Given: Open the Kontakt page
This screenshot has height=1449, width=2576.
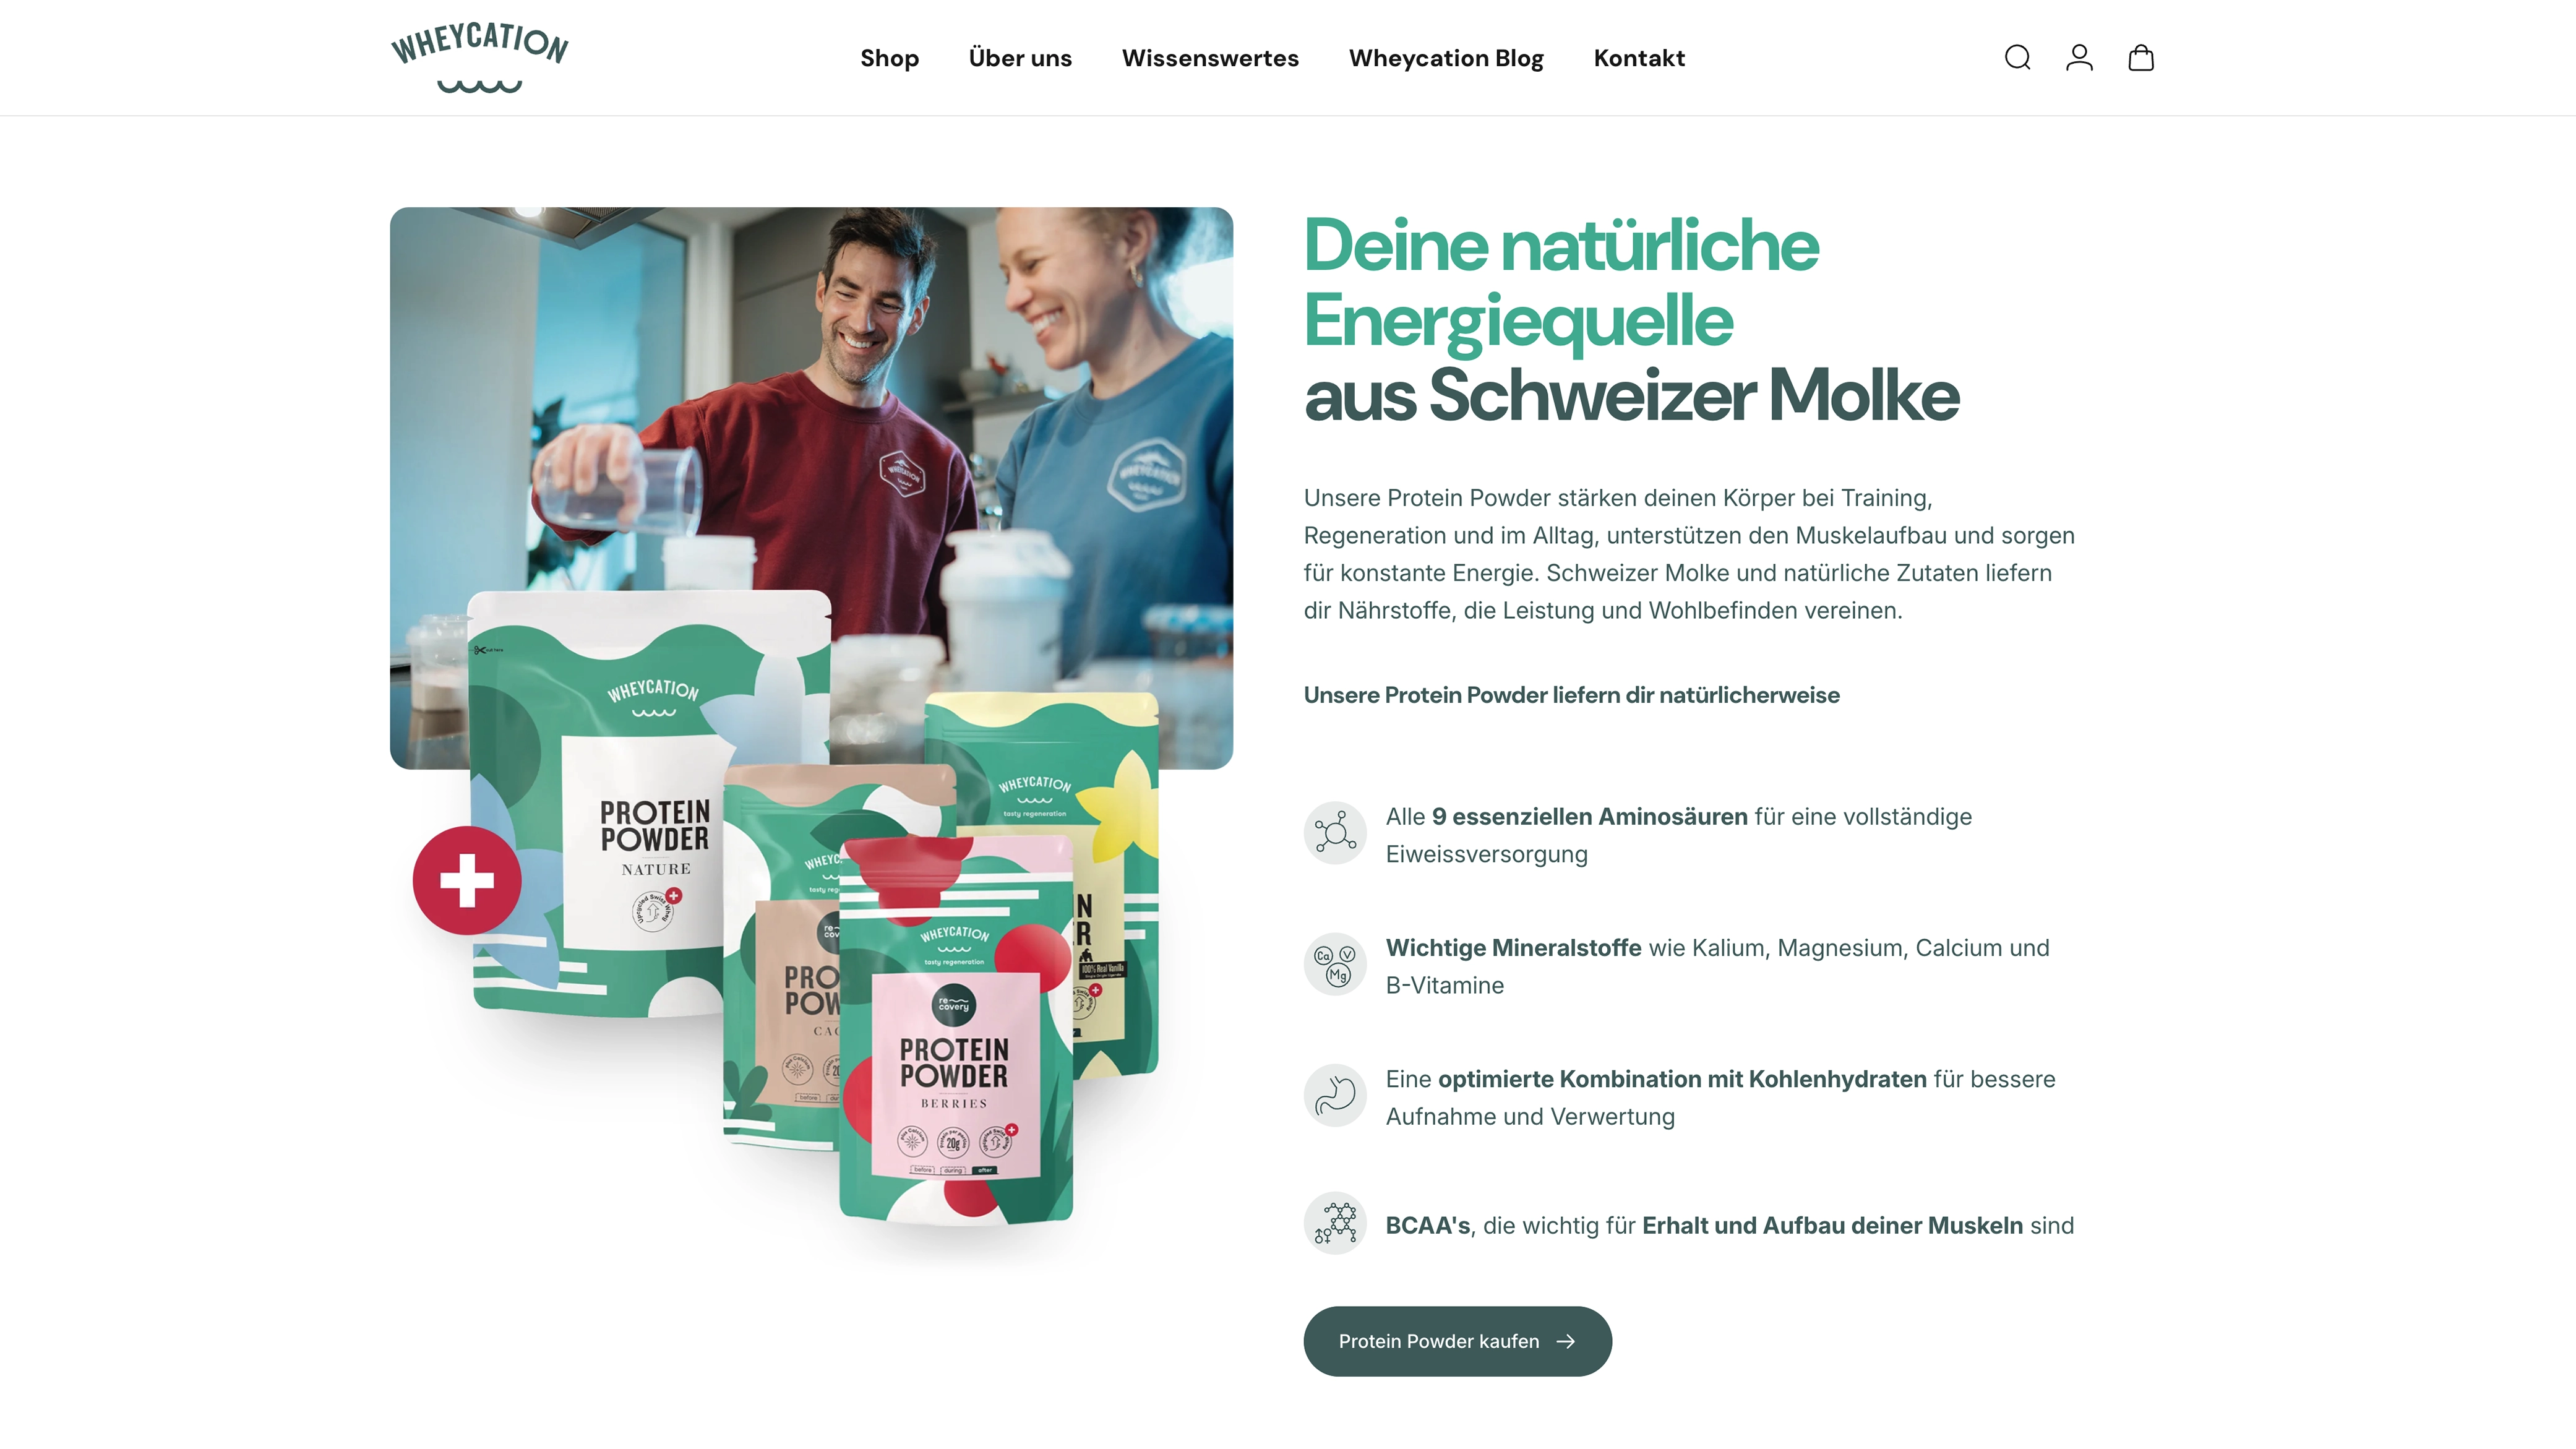Looking at the screenshot, I should point(1639,58).
